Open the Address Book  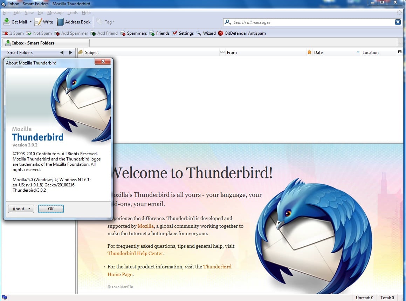(74, 22)
